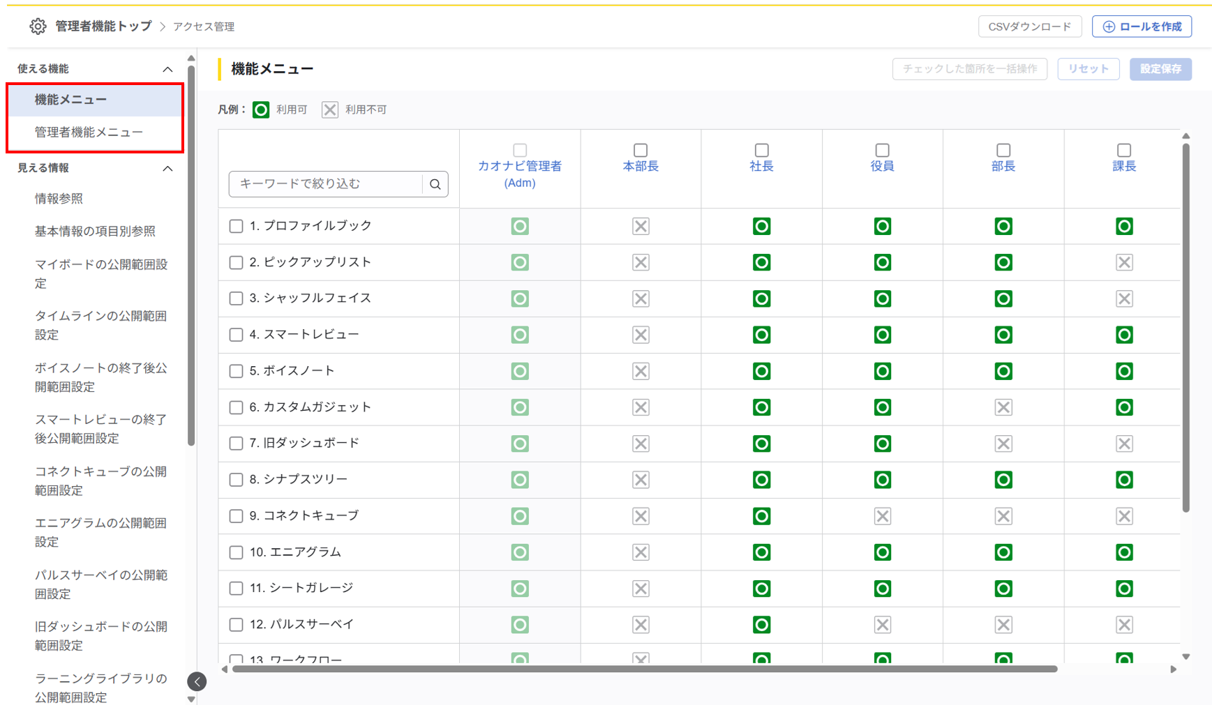Viewport: 1212px width, 705px height.
Task: Click the リセット button
Action: 1088,69
